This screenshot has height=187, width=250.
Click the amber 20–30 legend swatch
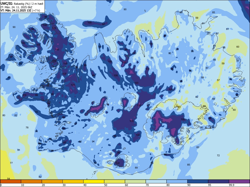[x=52, y=182]
